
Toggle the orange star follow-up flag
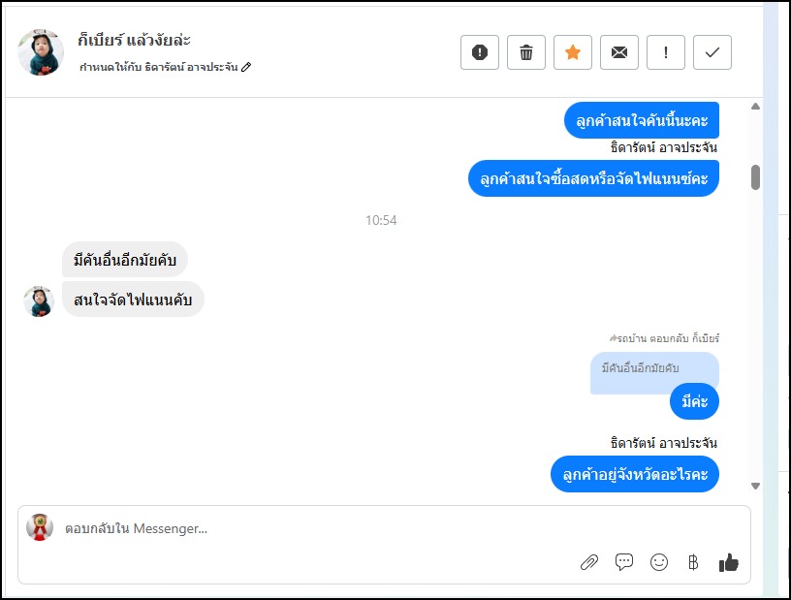click(573, 52)
